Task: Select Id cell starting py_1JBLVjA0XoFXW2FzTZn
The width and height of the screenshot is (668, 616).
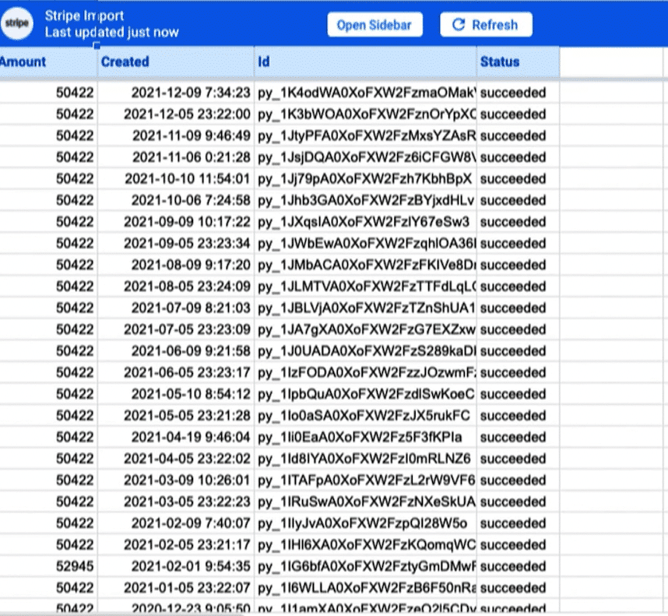Action: point(365,308)
